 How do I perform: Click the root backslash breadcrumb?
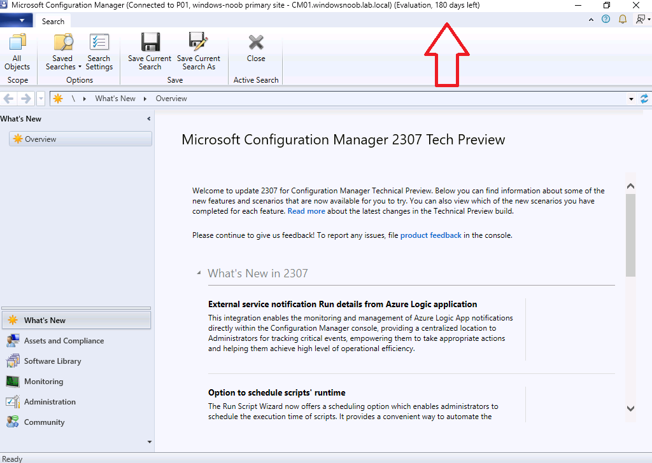[73, 99]
